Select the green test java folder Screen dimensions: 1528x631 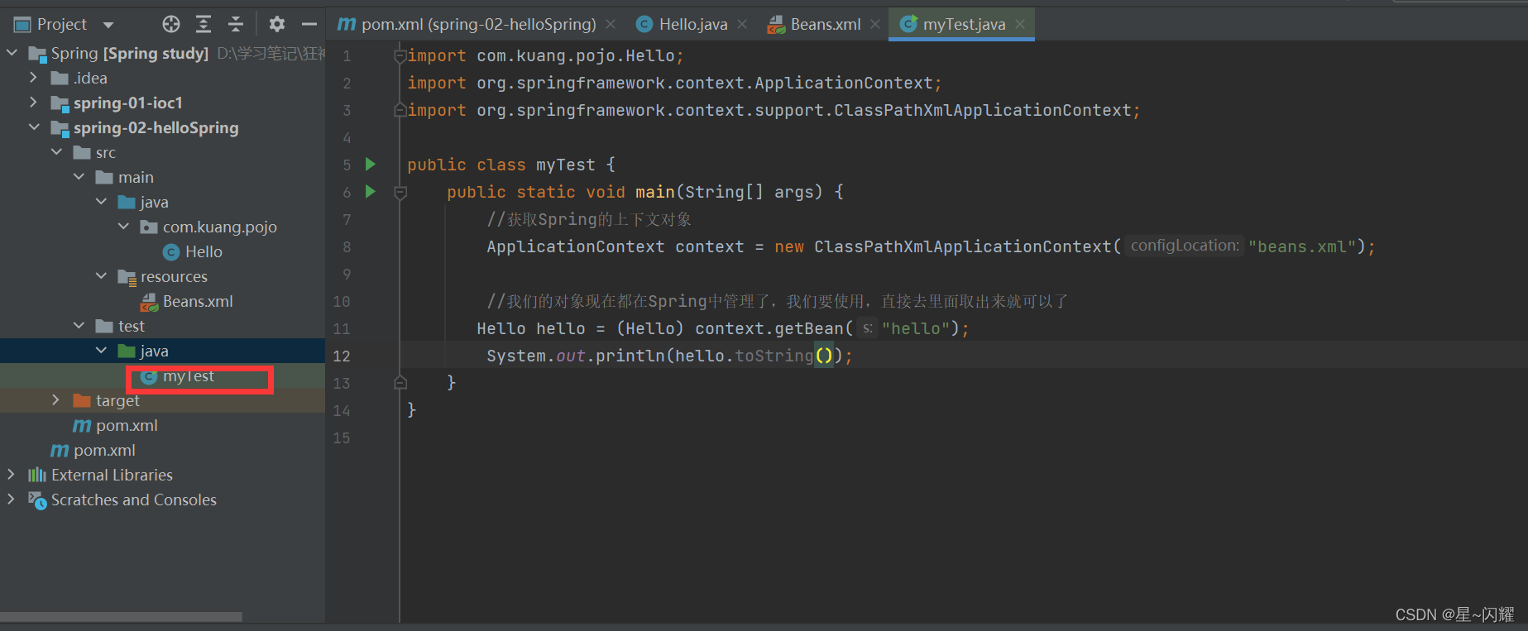154,351
